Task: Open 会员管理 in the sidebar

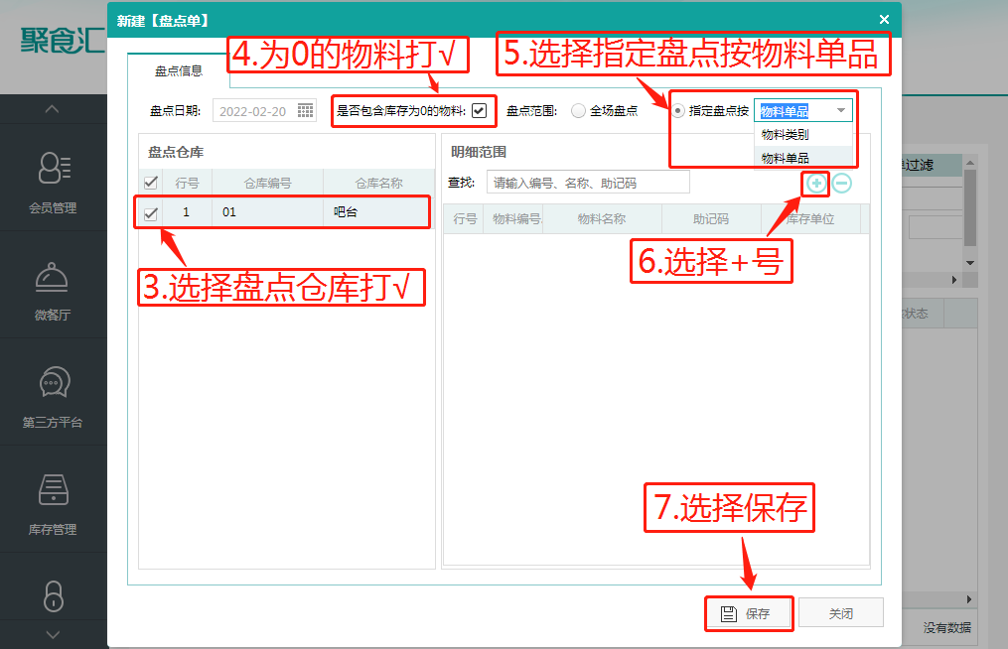Action: tap(53, 182)
